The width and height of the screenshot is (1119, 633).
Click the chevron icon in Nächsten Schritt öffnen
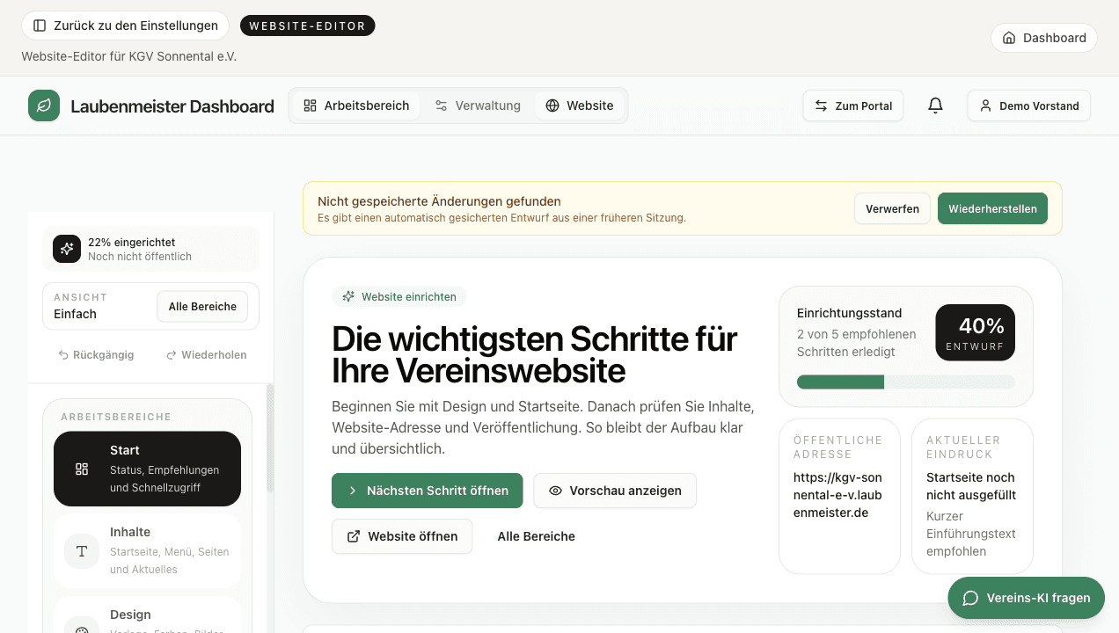[x=353, y=491]
